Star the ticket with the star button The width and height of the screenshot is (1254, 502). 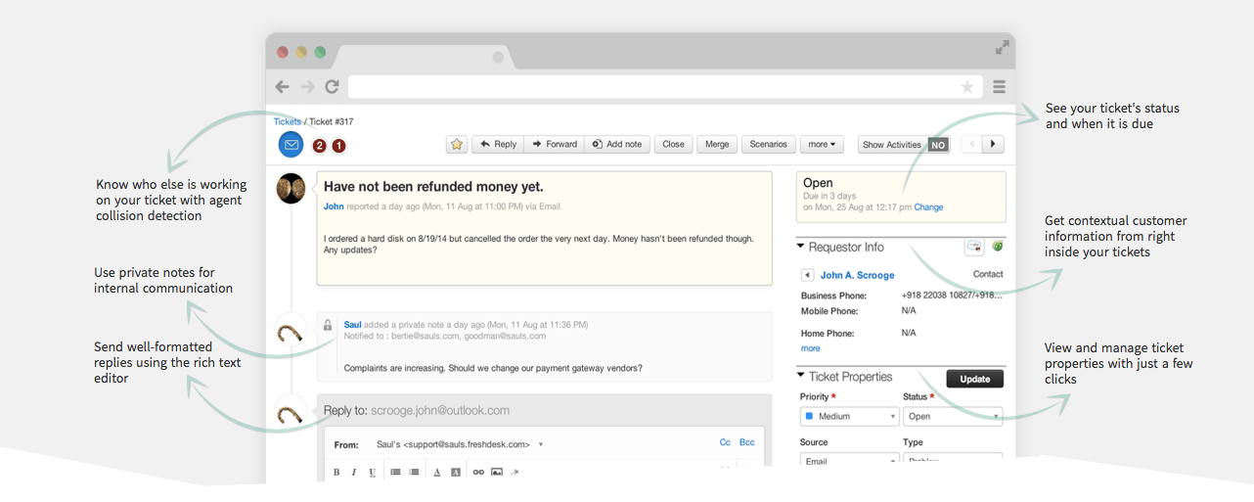[457, 144]
